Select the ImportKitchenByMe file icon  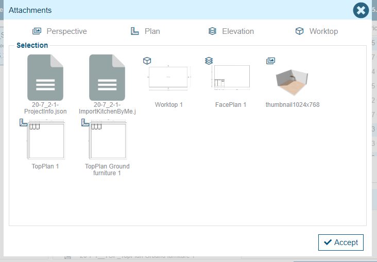click(x=107, y=78)
